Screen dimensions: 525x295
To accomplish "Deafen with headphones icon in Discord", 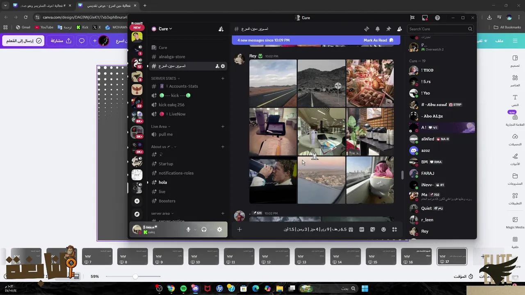I will (204, 229).
